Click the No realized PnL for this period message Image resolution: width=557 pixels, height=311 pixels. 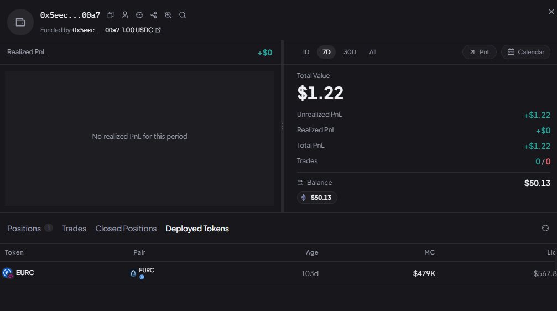tap(139, 137)
